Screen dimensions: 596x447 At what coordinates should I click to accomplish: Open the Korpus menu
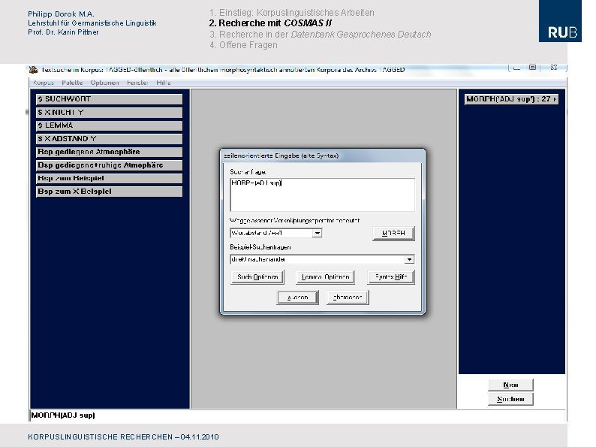pyautogui.click(x=44, y=83)
